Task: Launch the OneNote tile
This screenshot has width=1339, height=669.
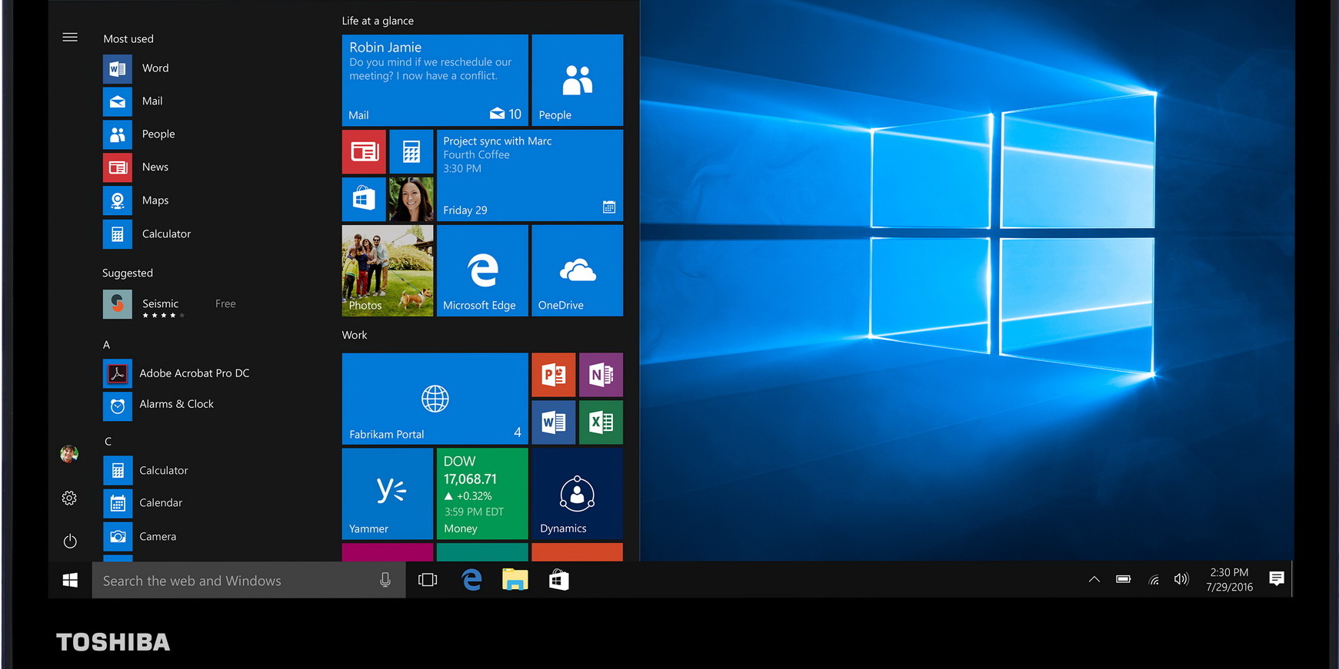Action: 601,375
